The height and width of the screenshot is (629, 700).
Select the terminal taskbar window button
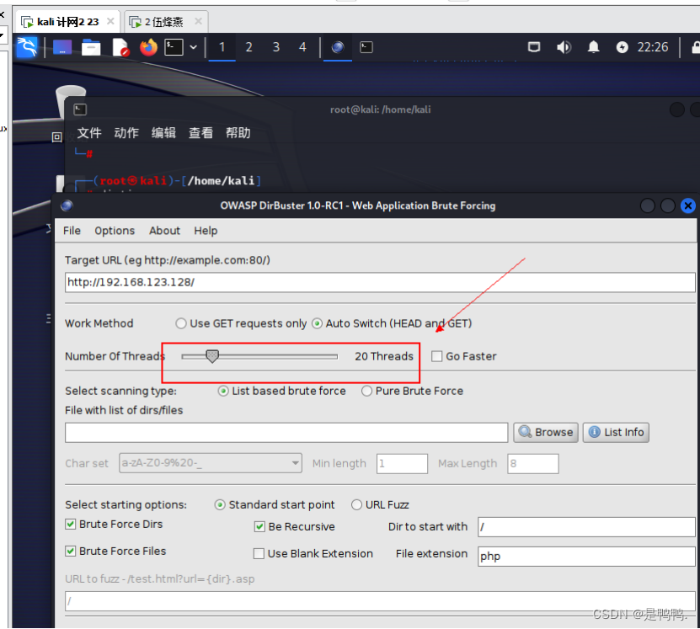[366, 47]
